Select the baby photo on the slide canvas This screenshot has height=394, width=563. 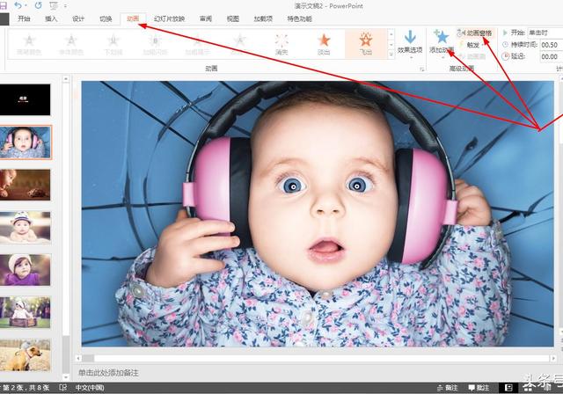[318, 214]
